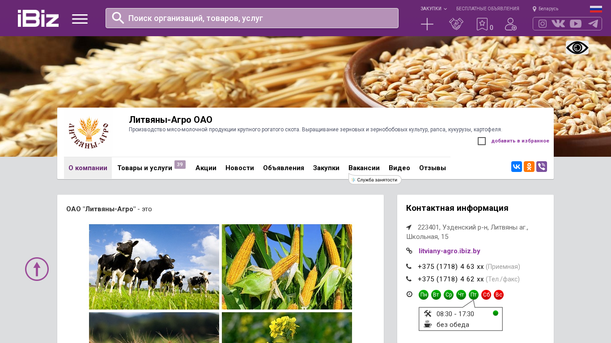Open Бесплатные объявления link
Screen dimensions: 611x343
point(488,9)
